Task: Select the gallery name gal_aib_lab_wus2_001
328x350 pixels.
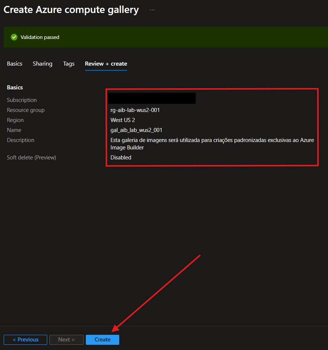Action: click(x=136, y=130)
